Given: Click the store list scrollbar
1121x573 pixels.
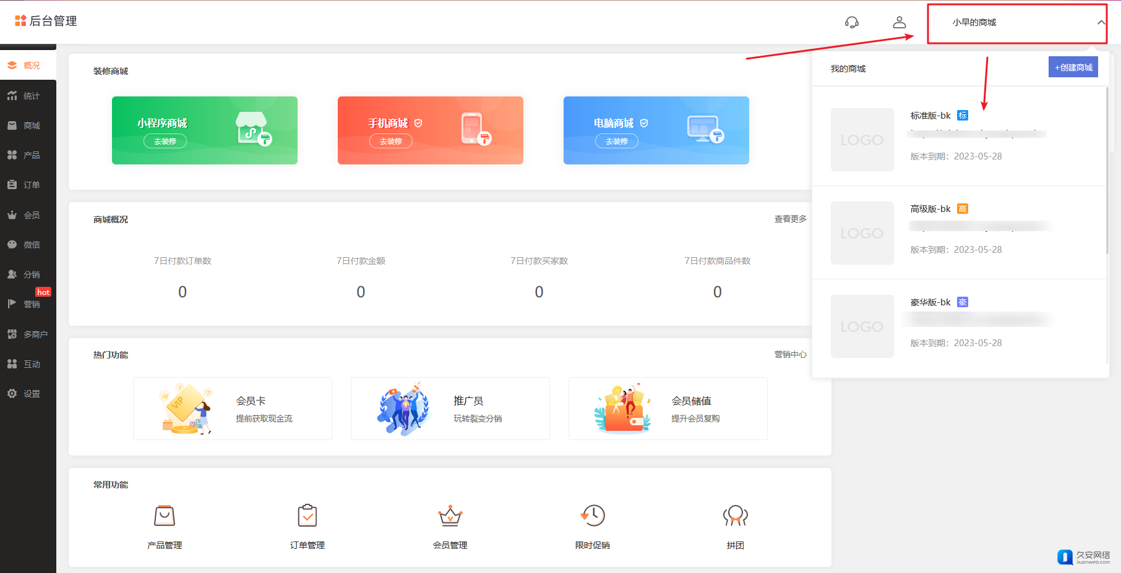Looking at the screenshot, I should pyautogui.click(x=1107, y=173).
